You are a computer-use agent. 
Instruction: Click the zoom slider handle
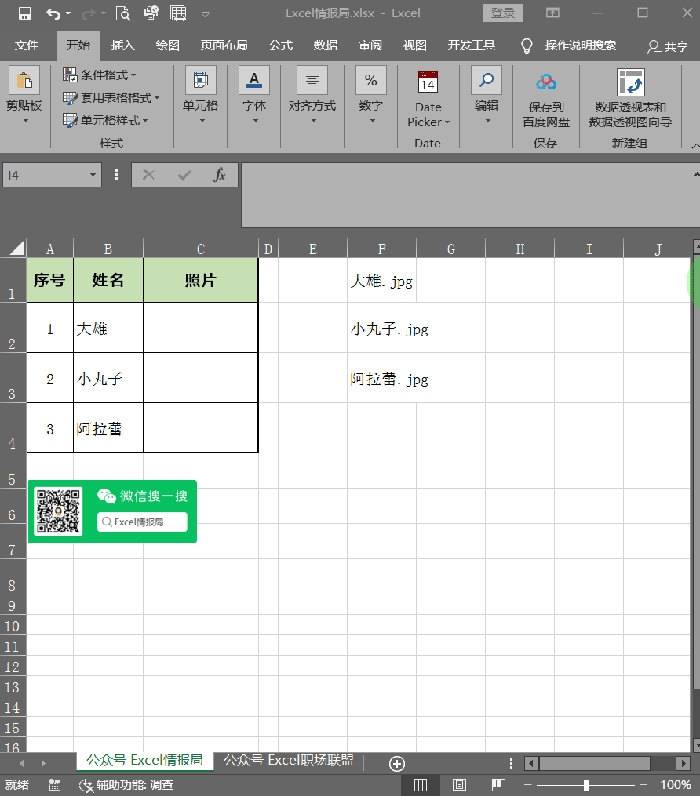tap(585, 785)
